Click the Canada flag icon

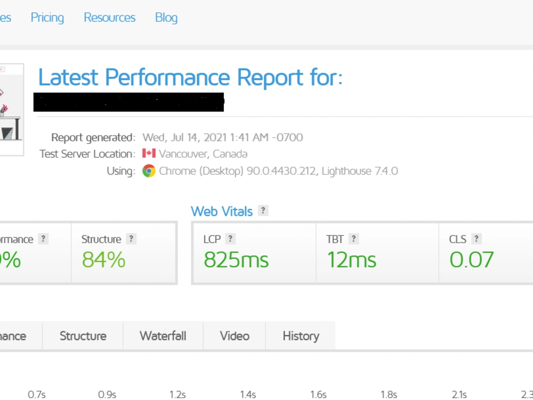(149, 154)
